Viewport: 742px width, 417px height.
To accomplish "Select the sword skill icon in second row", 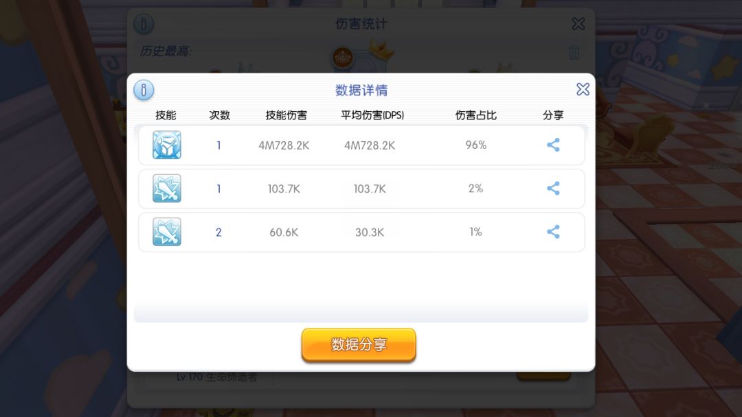I will 166,189.
